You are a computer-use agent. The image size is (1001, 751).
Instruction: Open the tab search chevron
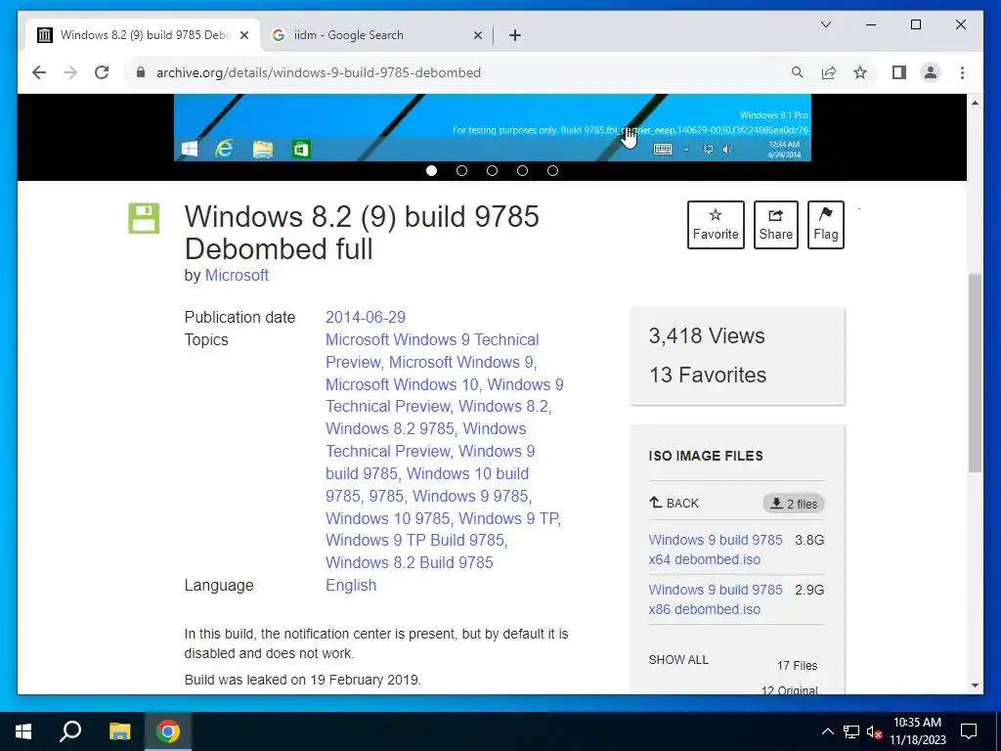click(x=825, y=24)
